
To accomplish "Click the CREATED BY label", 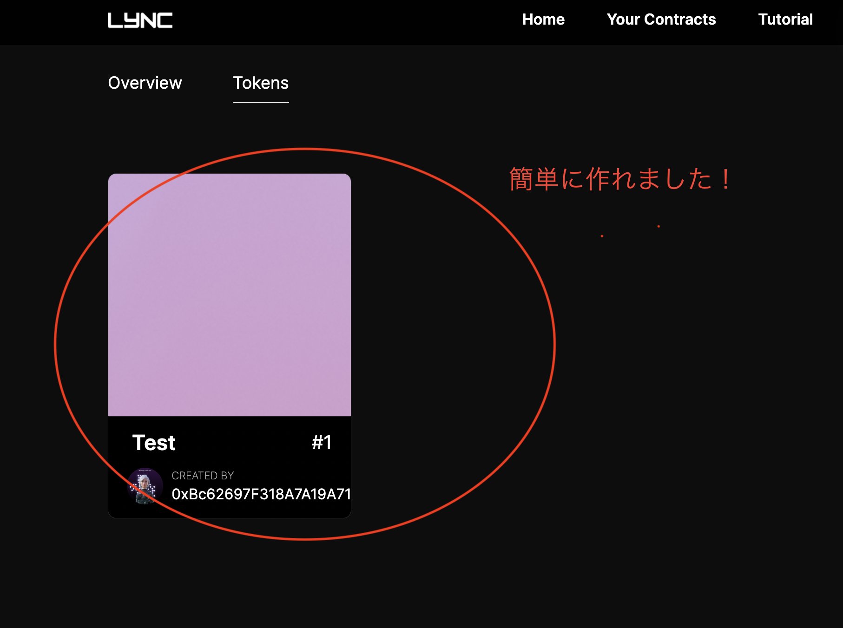I will pyautogui.click(x=203, y=476).
